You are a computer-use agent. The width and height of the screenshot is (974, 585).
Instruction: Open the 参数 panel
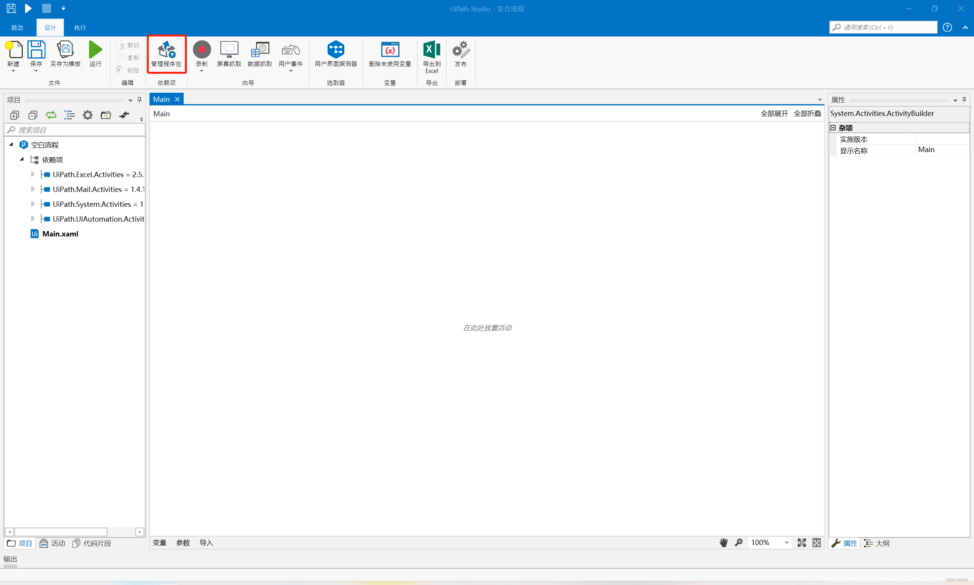click(183, 543)
